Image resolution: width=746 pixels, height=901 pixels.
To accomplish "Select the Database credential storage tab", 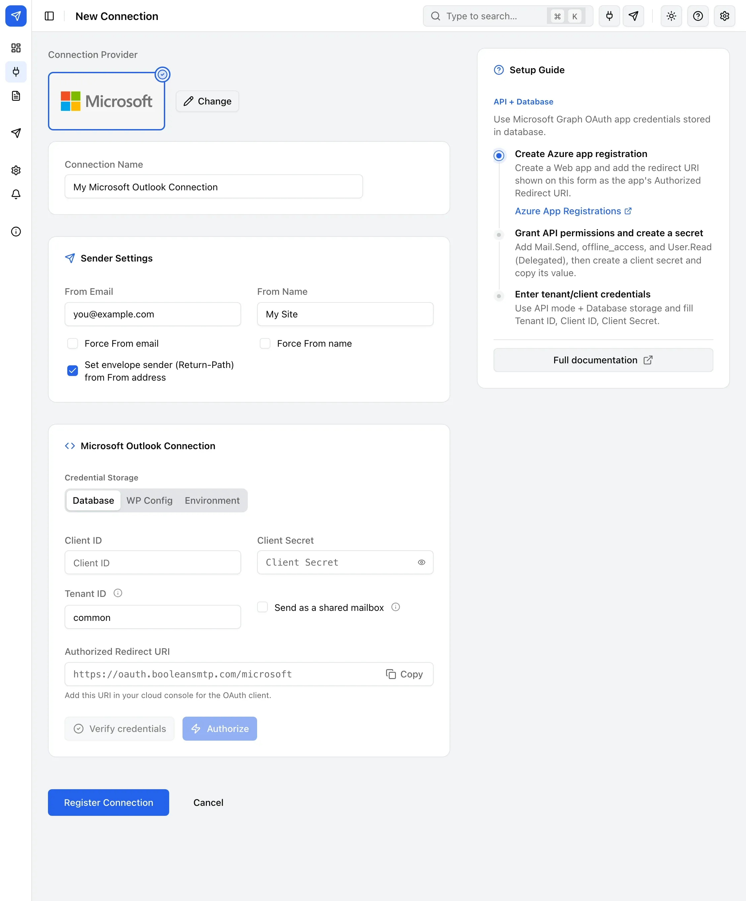I will coord(93,500).
